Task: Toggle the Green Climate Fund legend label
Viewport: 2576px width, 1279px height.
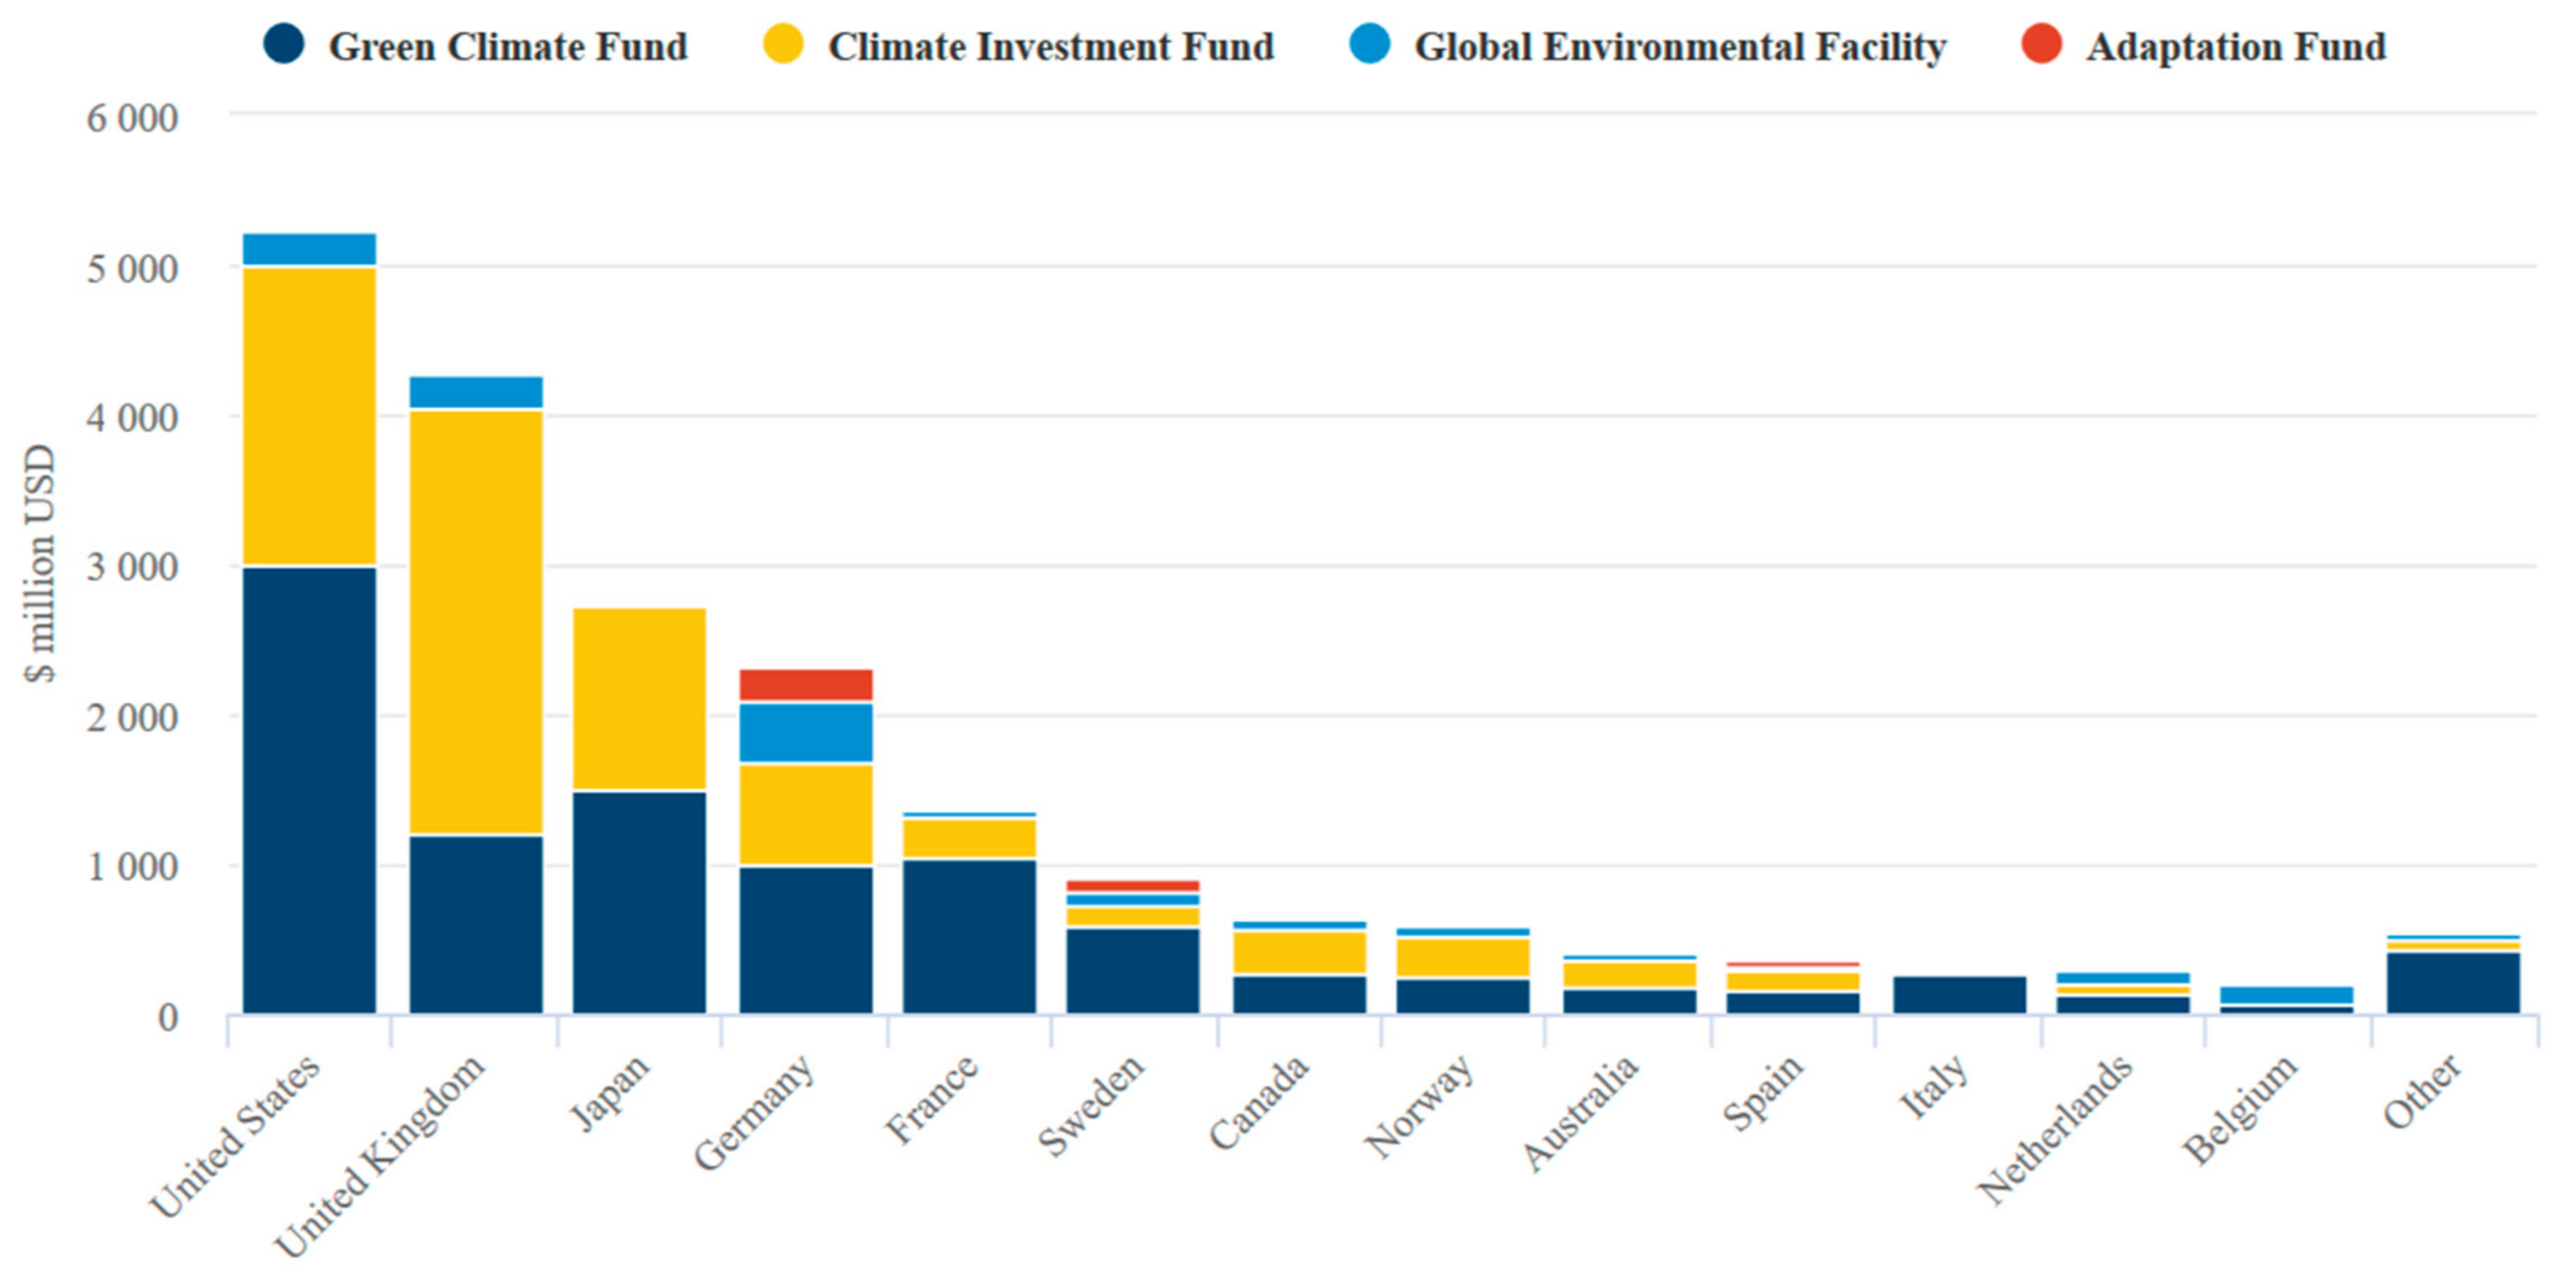Action: (508, 47)
